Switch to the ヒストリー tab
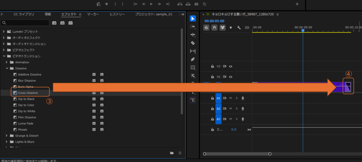The width and height of the screenshot is (362, 162). 117,15
